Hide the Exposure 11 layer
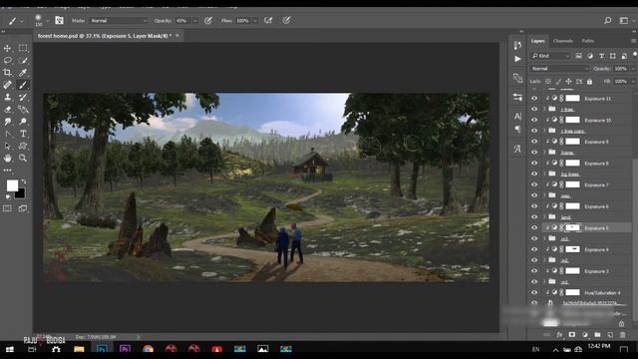 [x=534, y=99]
